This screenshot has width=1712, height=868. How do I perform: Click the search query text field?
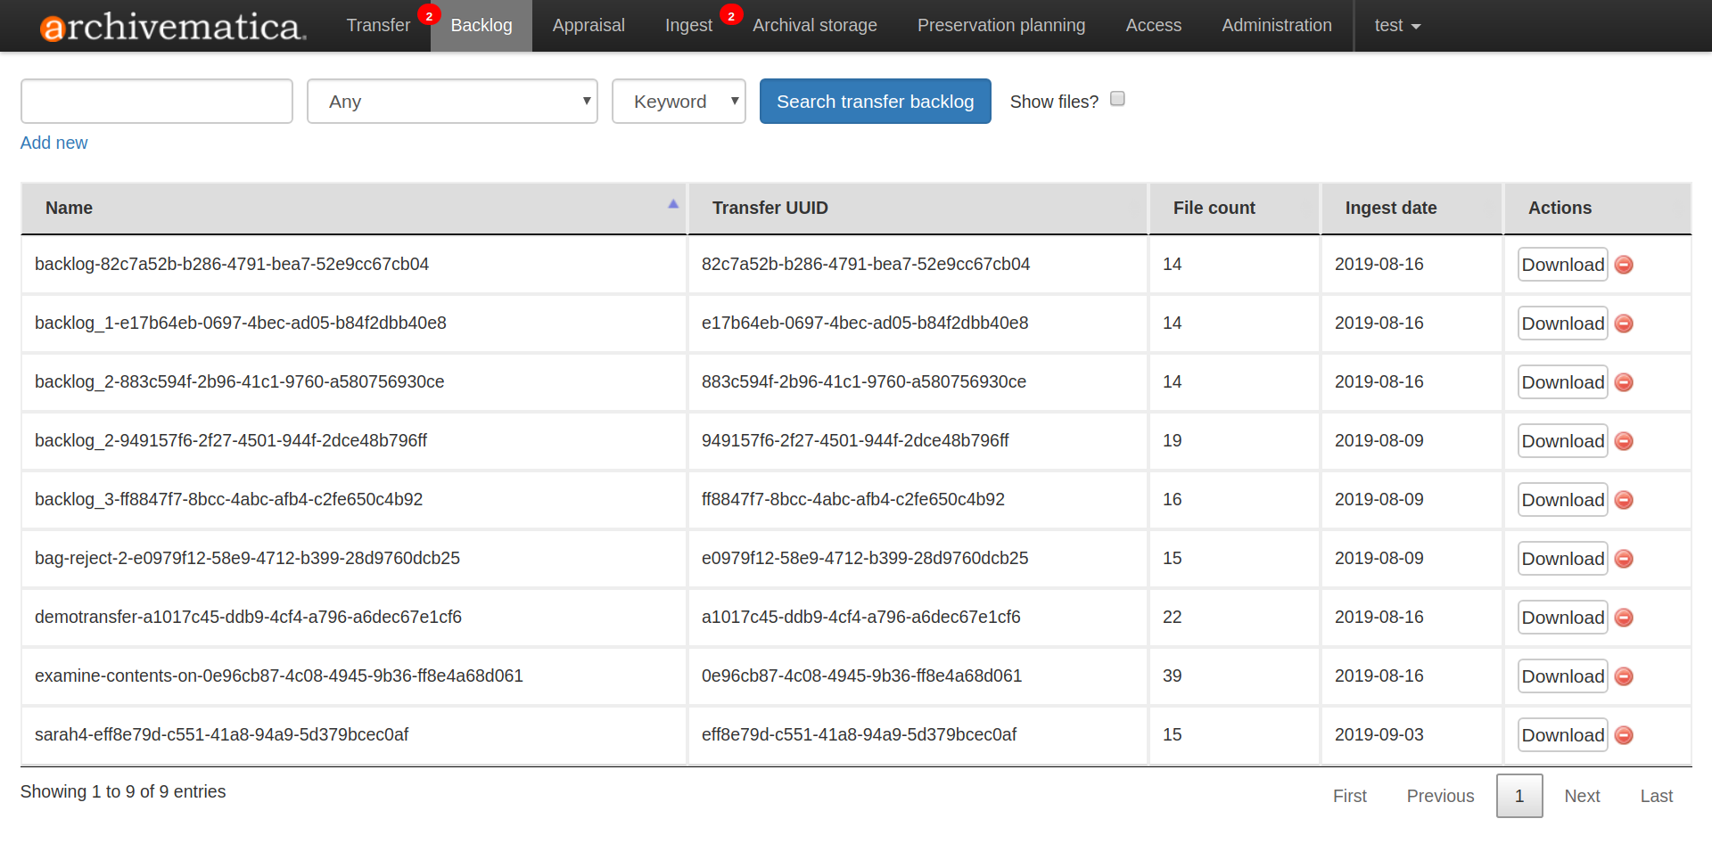tap(157, 102)
